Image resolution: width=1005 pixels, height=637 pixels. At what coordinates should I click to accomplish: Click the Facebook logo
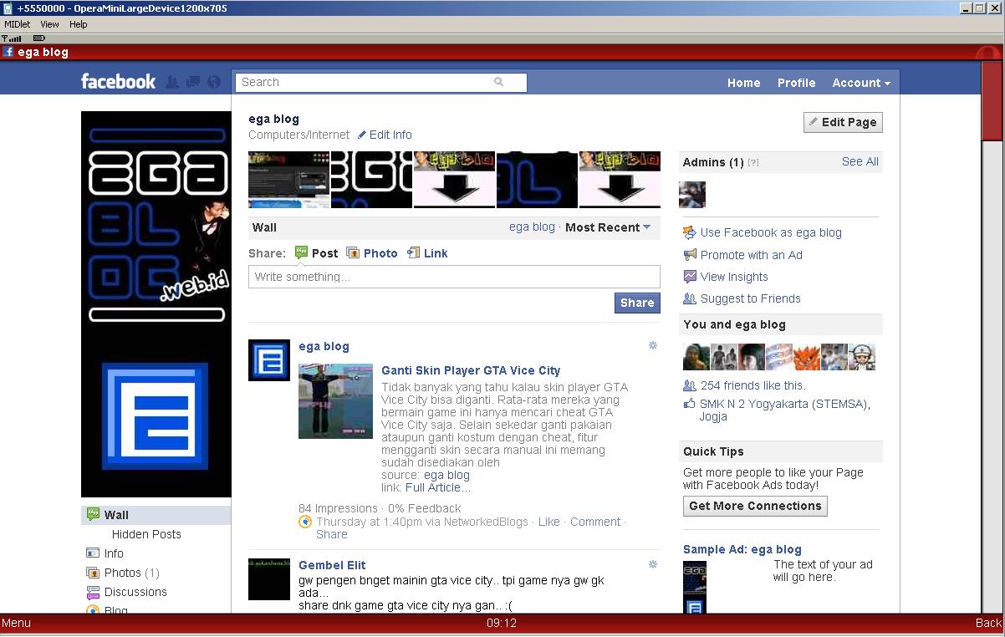[118, 81]
